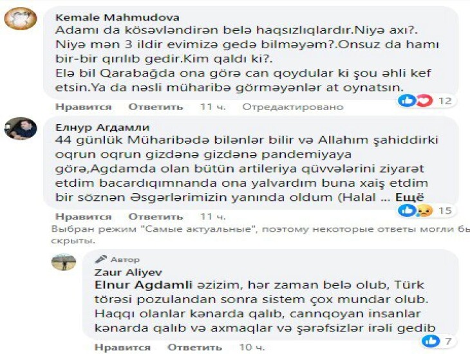Reply to Zaur Aliyev with Ответить
The height and width of the screenshot is (354, 470).
195,348
